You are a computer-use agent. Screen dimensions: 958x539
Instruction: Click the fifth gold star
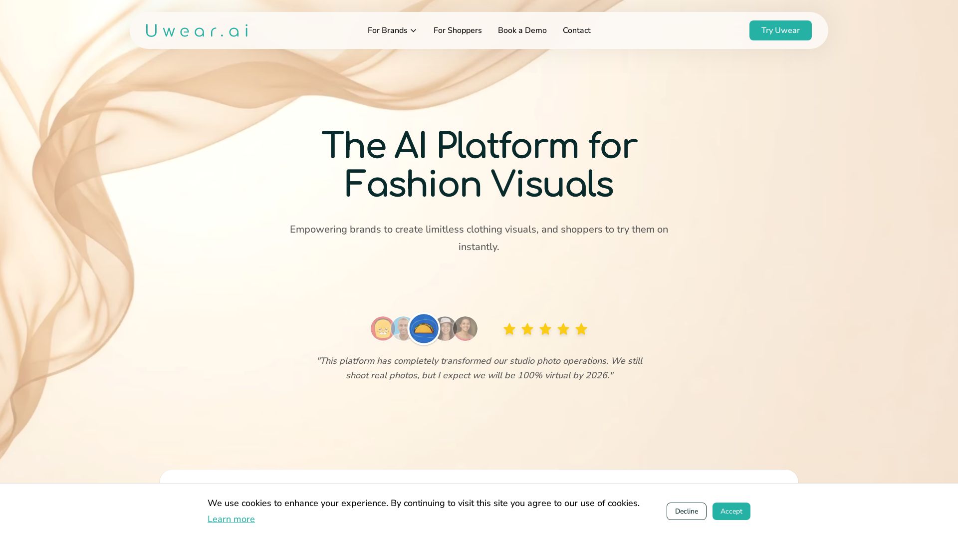pyautogui.click(x=581, y=329)
